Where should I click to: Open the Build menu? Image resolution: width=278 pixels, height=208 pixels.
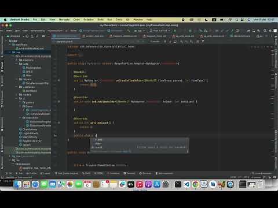(100, 20)
